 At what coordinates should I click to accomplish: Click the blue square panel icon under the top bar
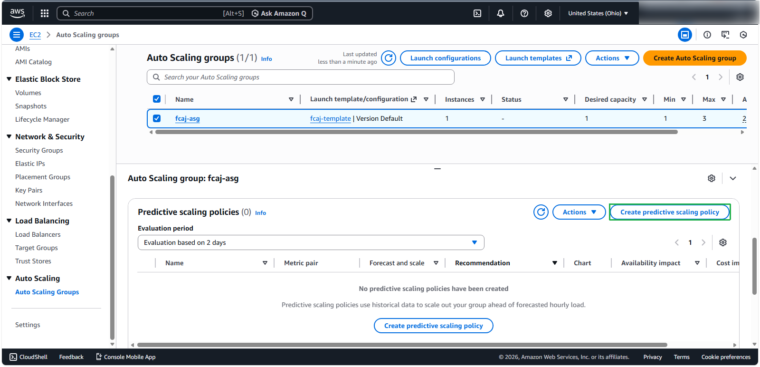(x=685, y=35)
